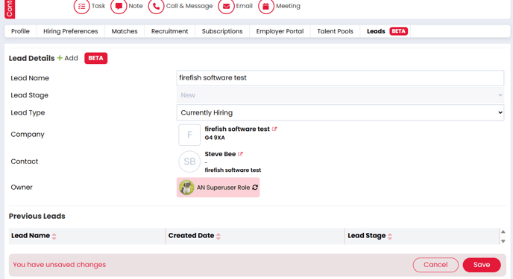Click the G4 9XA postcode text
513x279 pixels.
[x=215, y=138]
